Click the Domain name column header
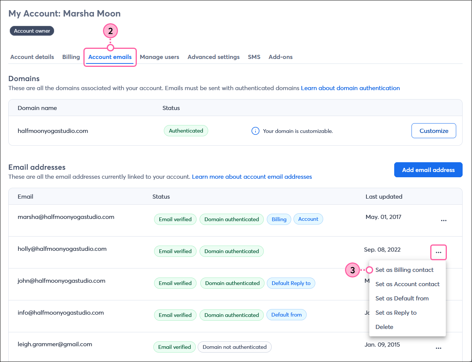The image size is (472, 362). click(37, 108)
